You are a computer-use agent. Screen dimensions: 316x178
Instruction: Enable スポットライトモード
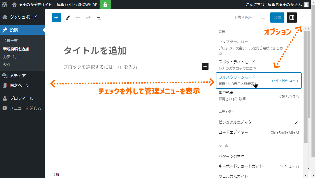[x=237, y=65]
